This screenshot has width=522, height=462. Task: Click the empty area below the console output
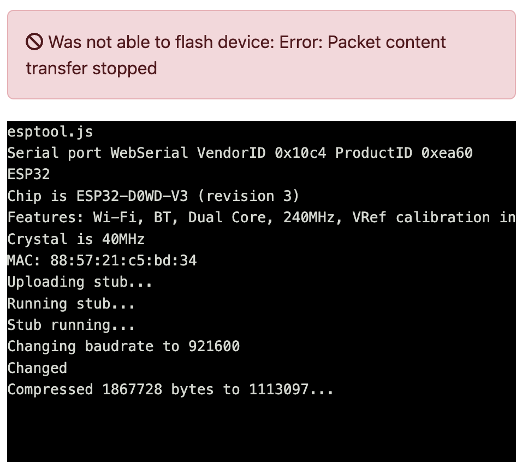click(261, 431)
